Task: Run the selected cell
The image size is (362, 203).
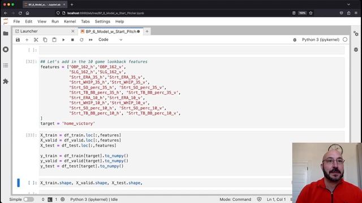Action: pos(63,40)
